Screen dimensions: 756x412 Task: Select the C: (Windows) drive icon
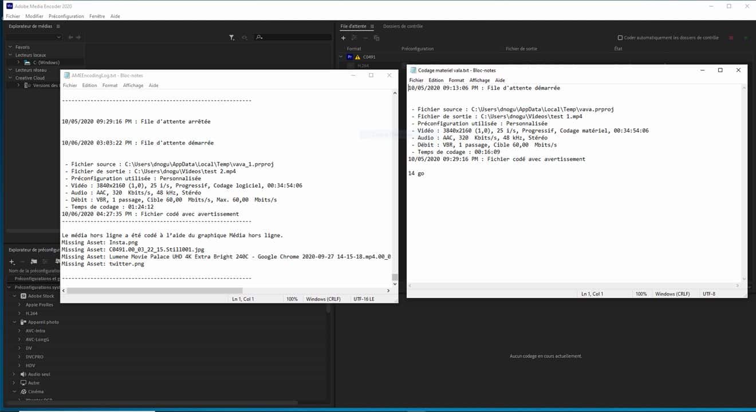[27, 62]
